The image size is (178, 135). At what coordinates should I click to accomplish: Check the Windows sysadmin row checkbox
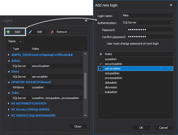[x=8, y=87]
